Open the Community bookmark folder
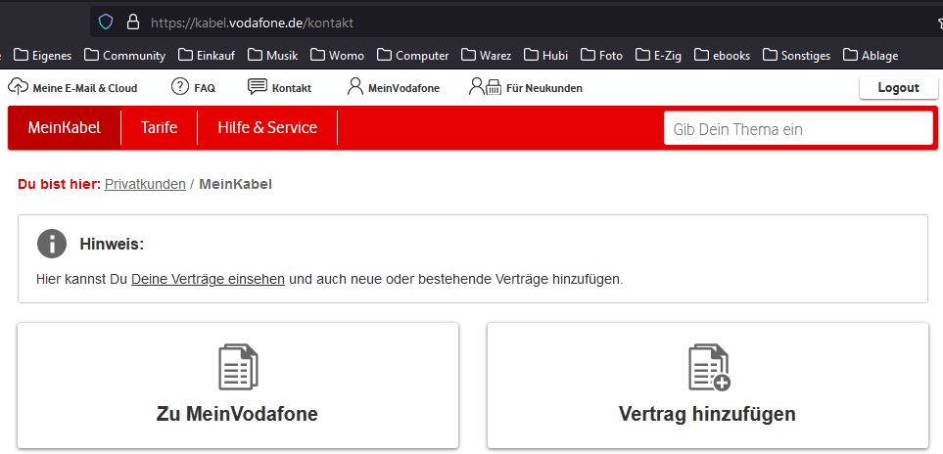The width and height of the screenshot is (943, 454). [x=124, y=55]
